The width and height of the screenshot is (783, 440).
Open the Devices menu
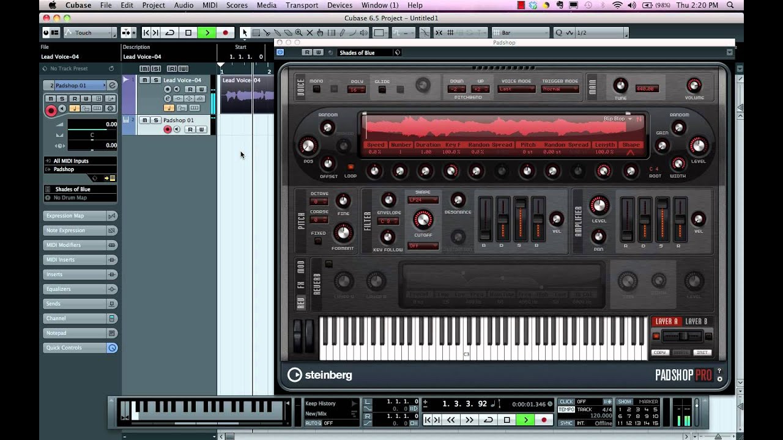pyautogui.click(x=340, y=5)
